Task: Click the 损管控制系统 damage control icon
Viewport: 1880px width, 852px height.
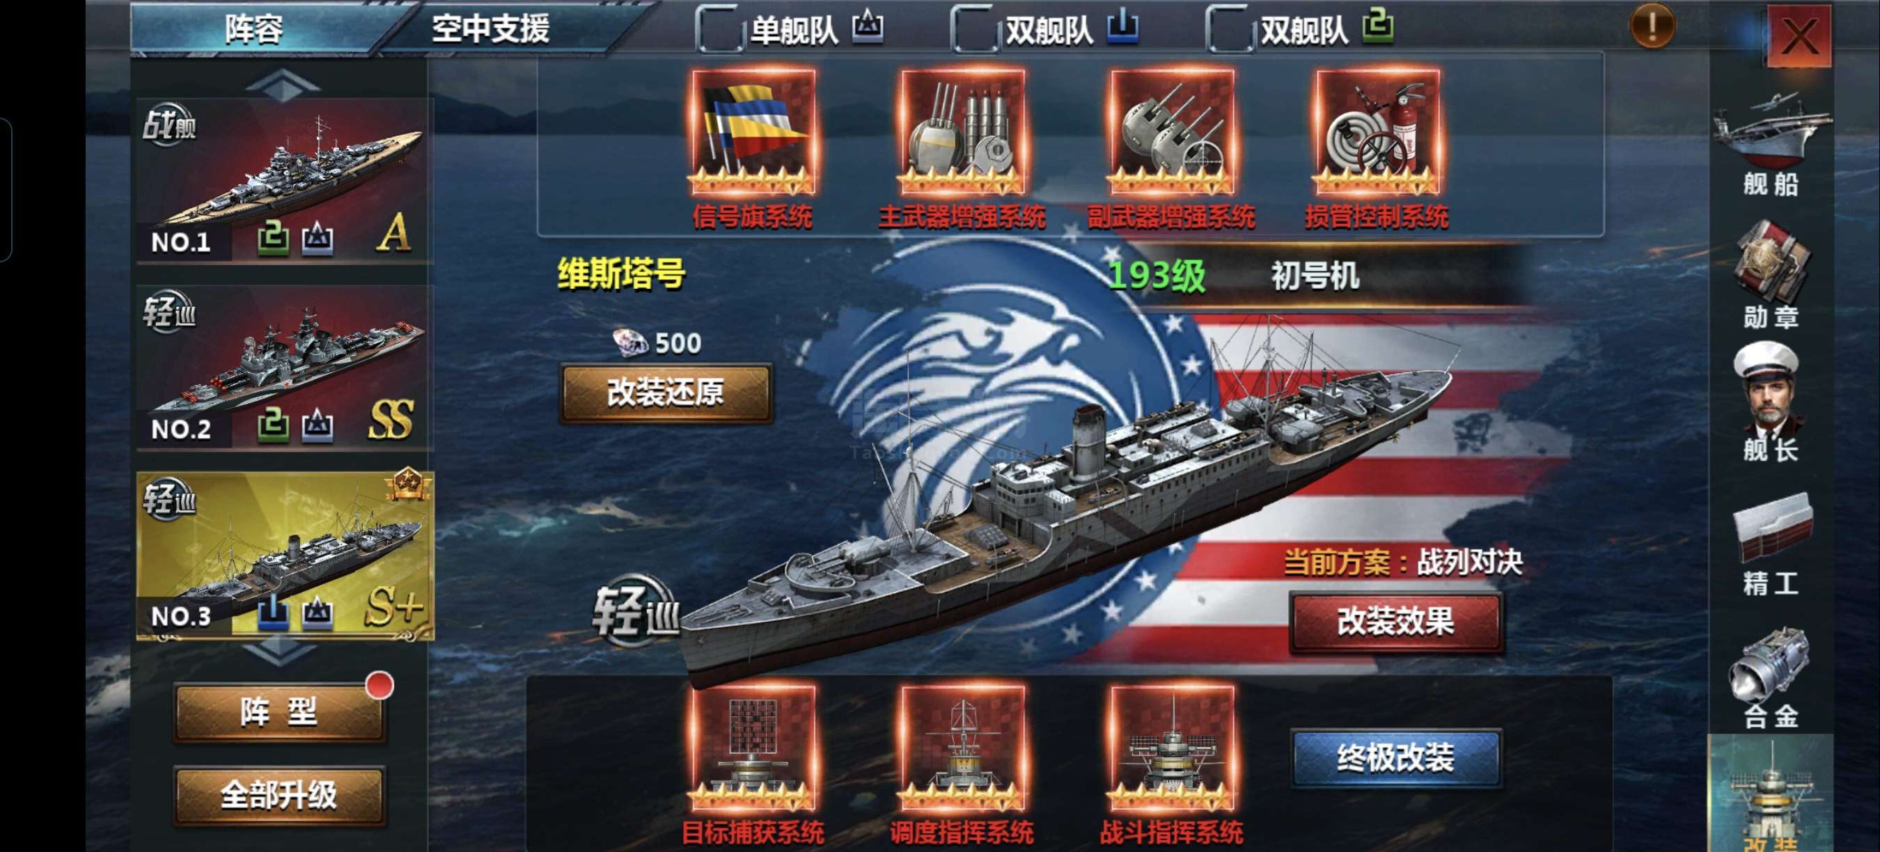Action: coord(1377,132)
